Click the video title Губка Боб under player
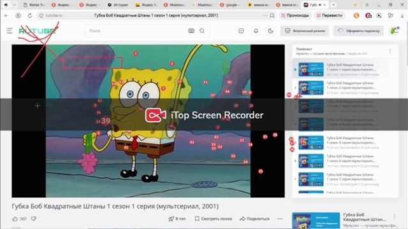The height and width of the screenshot is (229, 408). [115, 206]
